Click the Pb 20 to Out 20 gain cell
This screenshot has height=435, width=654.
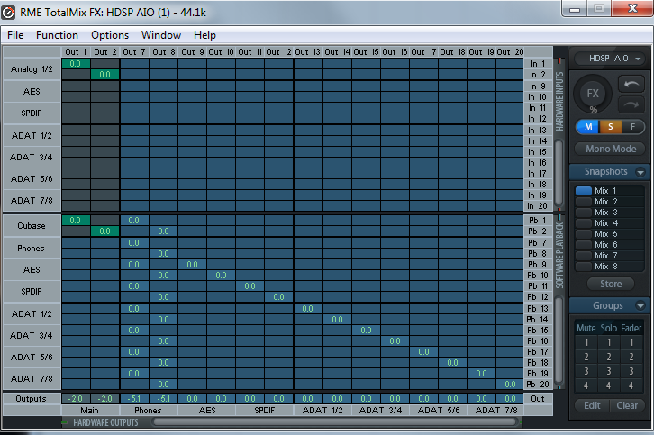[x=510, y=385]
